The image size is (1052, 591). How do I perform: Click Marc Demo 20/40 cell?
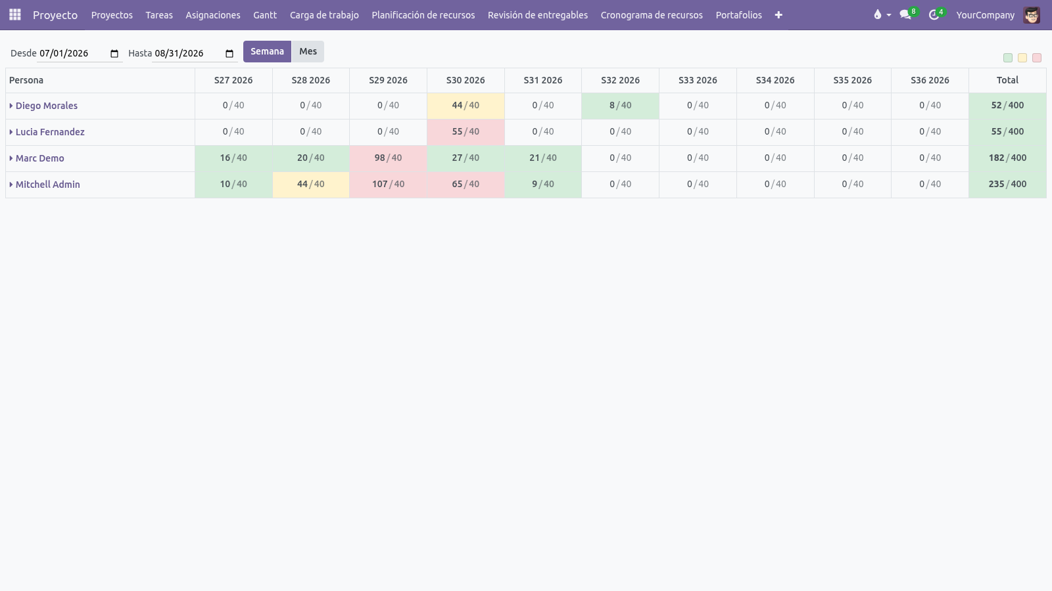click(x=311, y=158)
